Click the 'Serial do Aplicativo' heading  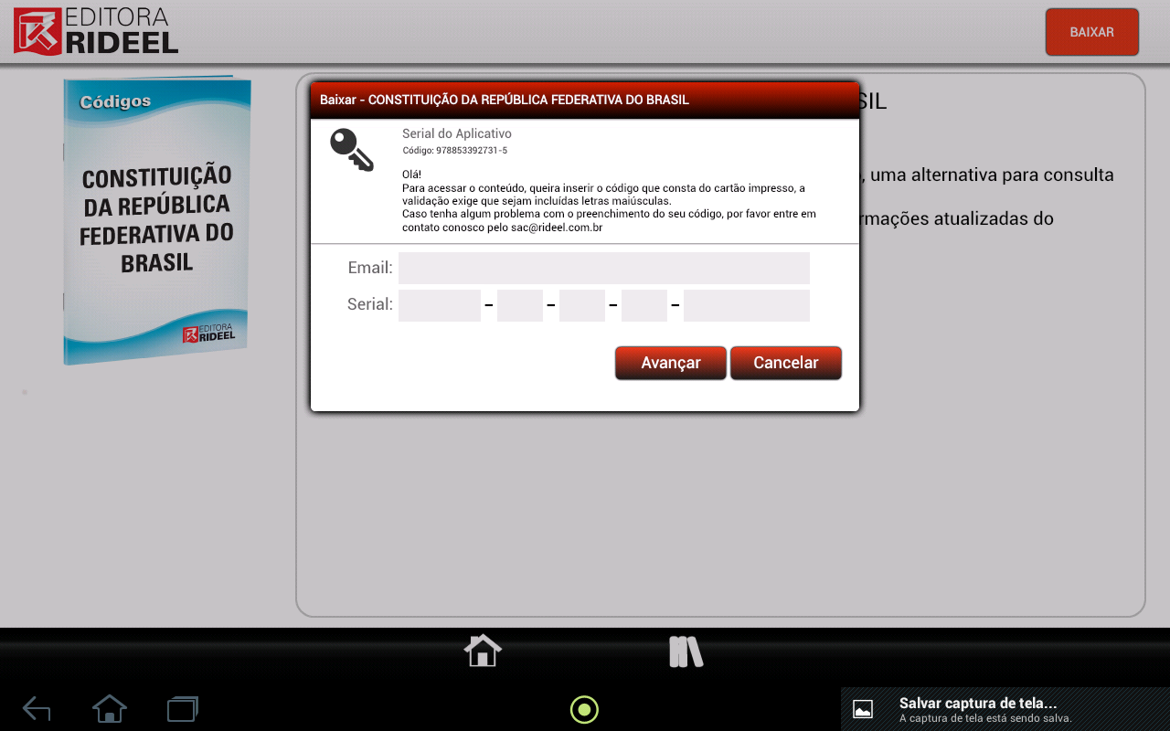[457, 133]
